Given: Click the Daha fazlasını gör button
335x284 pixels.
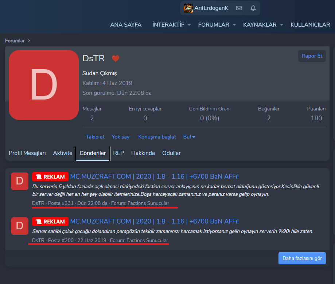Looking at the screenshot, I should coord(302,258).
